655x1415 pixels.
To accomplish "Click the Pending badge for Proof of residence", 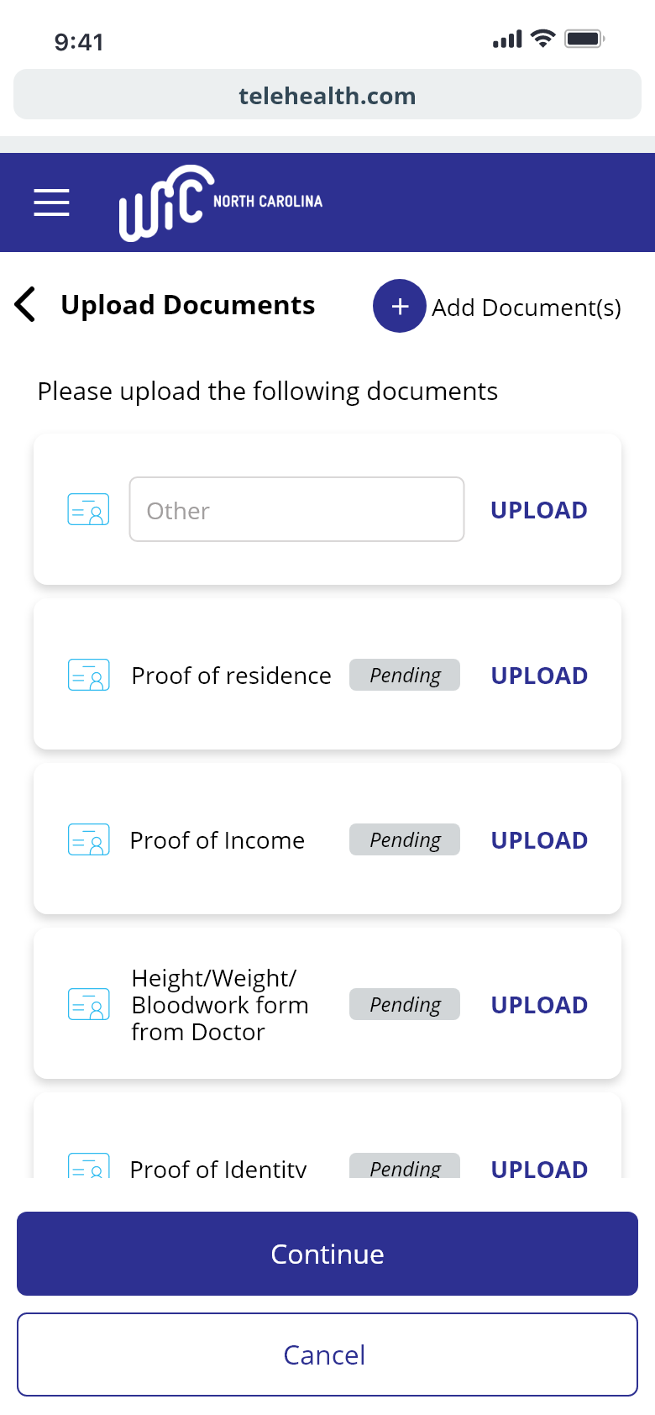I will pyautogui.click(x=405, y=675).
